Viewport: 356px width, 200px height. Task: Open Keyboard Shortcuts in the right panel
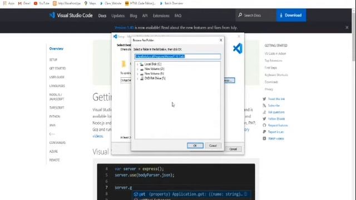click(x=276, y=75)
